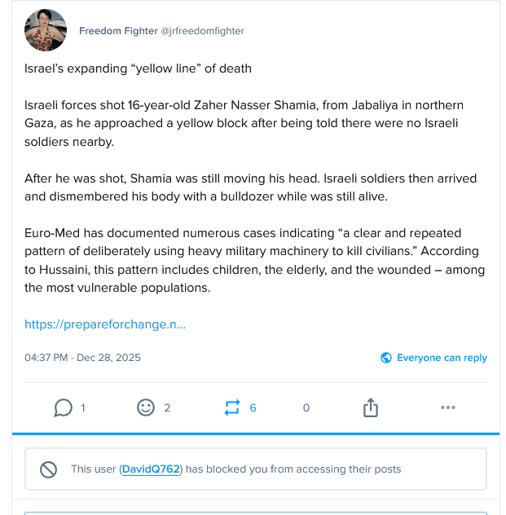Screen dimensions: 506x515
Task: Click the blocked circle-slash icon
Action: pos(49,469)
